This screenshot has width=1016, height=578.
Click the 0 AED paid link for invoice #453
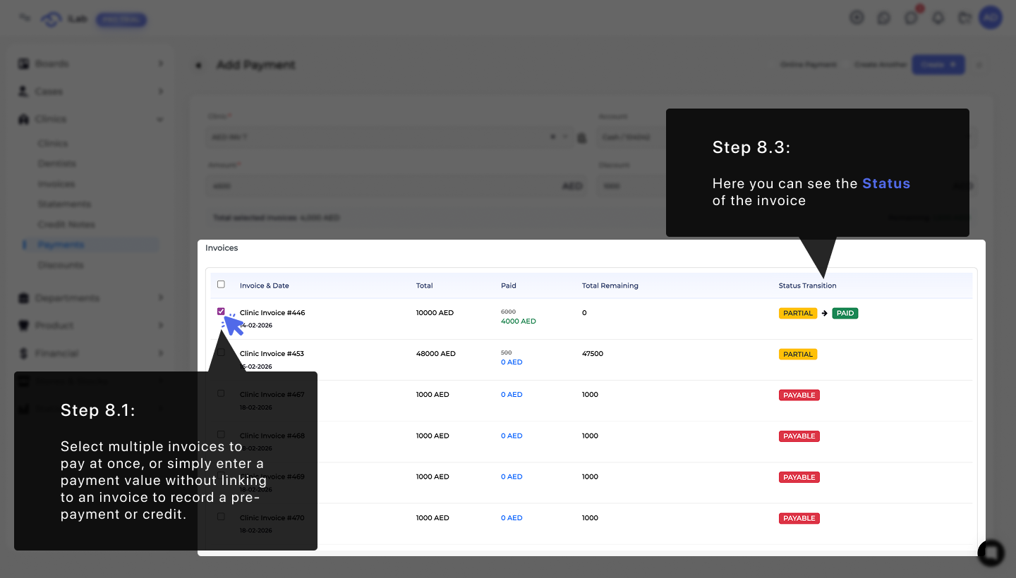512,362
